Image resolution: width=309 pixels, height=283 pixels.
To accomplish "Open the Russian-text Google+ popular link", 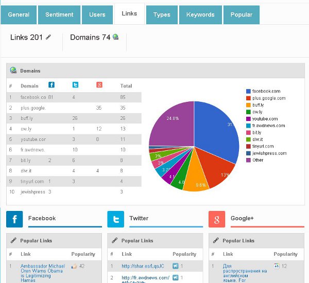I will click(245, 273).
